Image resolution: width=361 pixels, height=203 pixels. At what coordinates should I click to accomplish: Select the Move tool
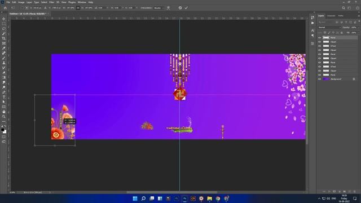tap(4, 19)
